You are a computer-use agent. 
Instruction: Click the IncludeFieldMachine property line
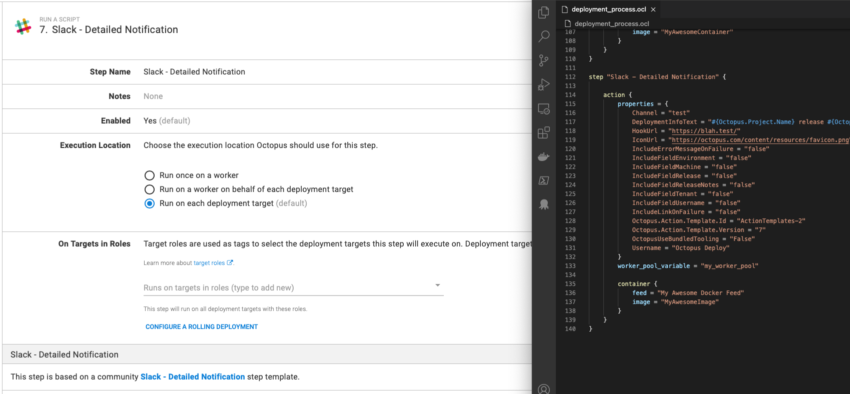684,167
